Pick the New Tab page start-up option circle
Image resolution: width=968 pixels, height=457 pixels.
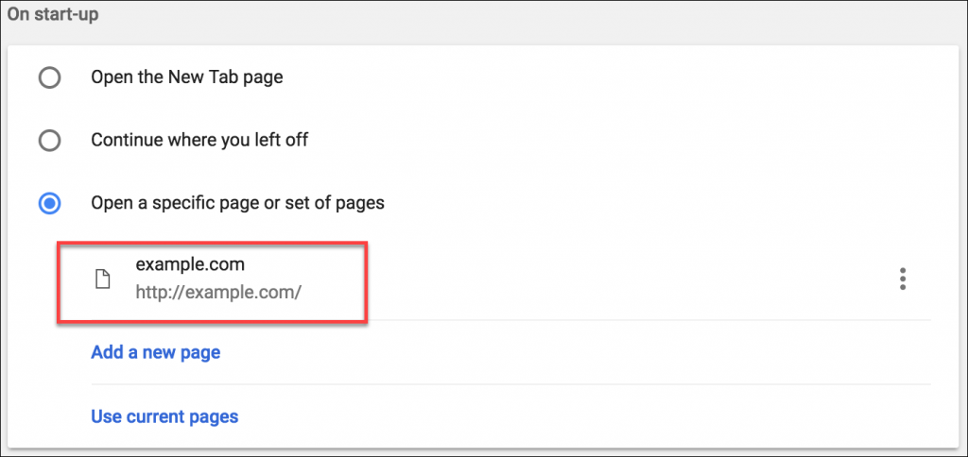tap(49, 78)
